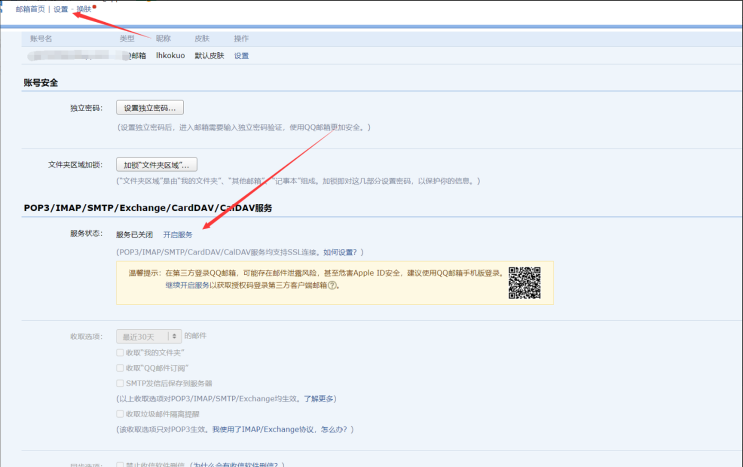Click the QR code image
The width and height of the screenshot is (743, 467).
525,283
